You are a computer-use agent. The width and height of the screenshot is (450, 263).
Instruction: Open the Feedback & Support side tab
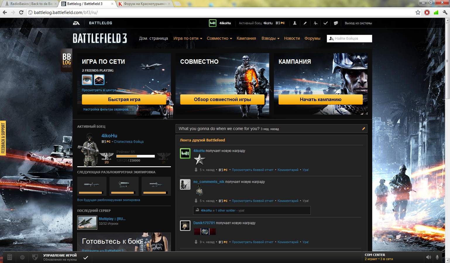tap(3, 138)
